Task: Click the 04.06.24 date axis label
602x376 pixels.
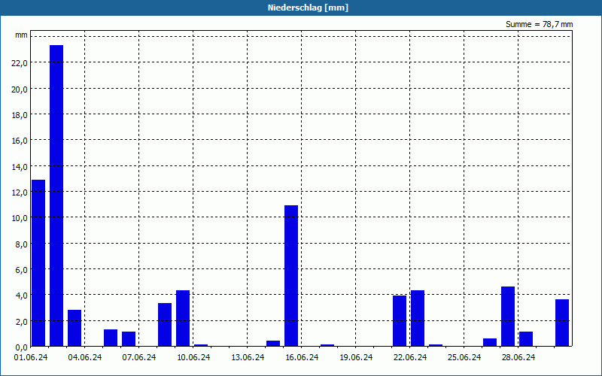Action: [85, 358]
